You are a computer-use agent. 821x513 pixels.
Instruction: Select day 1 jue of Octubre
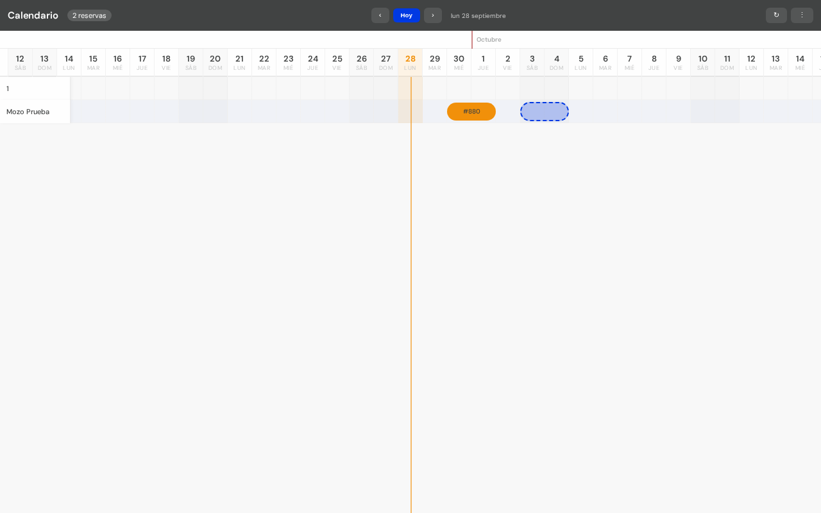click(484, 62)
